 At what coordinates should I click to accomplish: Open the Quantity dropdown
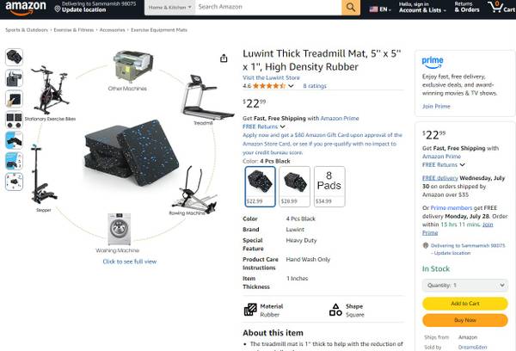(x=465, y=285)
